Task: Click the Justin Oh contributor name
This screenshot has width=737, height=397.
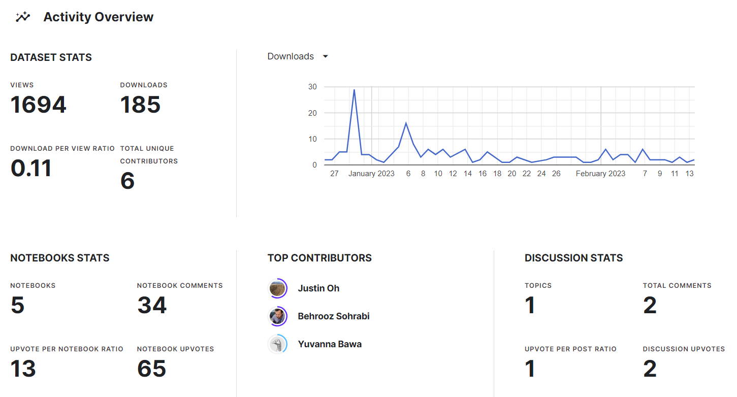Action: click(x=318, y=288)
